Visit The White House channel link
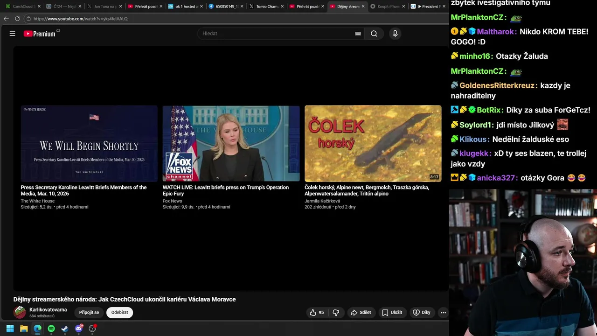Image resolution: width=597 pixels, height=336 pixels. pos(38,201)
